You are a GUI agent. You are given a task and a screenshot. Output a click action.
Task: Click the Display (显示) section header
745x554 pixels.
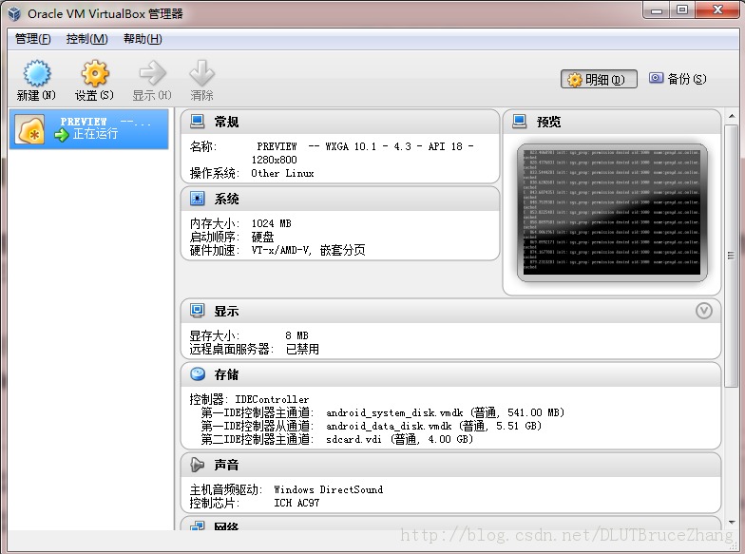point(226,311)
